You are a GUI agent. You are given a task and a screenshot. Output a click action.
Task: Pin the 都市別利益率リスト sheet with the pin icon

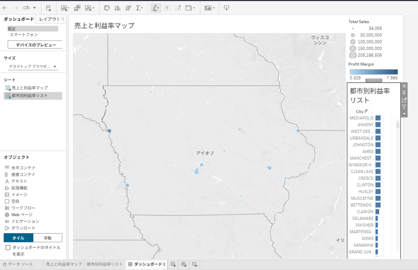click(404, 93)
